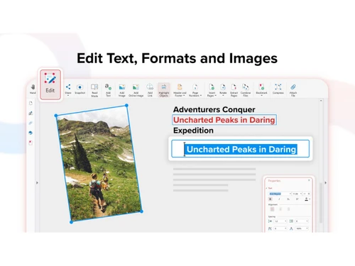
Task: Select the rotated hiking photo
Action: coord(99,164)
